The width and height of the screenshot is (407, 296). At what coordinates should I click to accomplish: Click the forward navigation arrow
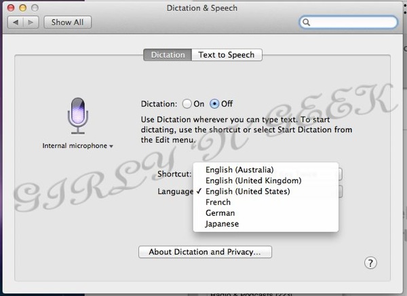pos(31,22)
